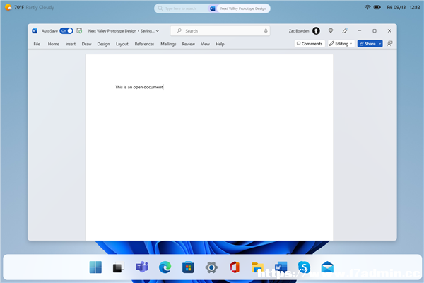The width and height of the screenshot is (424, 283).
Task: Open the weather widget showing 70°F
Action: coord(30,8)
